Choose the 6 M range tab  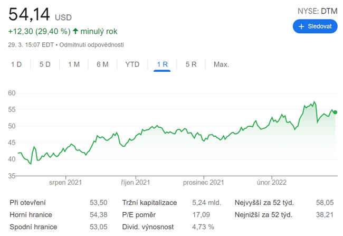coord(102,64)
